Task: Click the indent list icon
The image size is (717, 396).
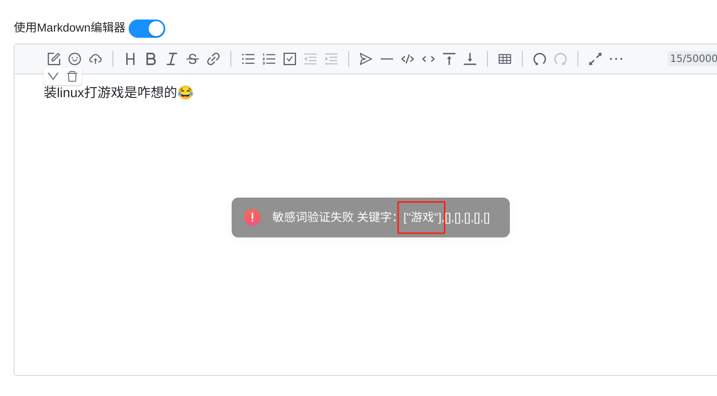Action: tap(331, 59)
